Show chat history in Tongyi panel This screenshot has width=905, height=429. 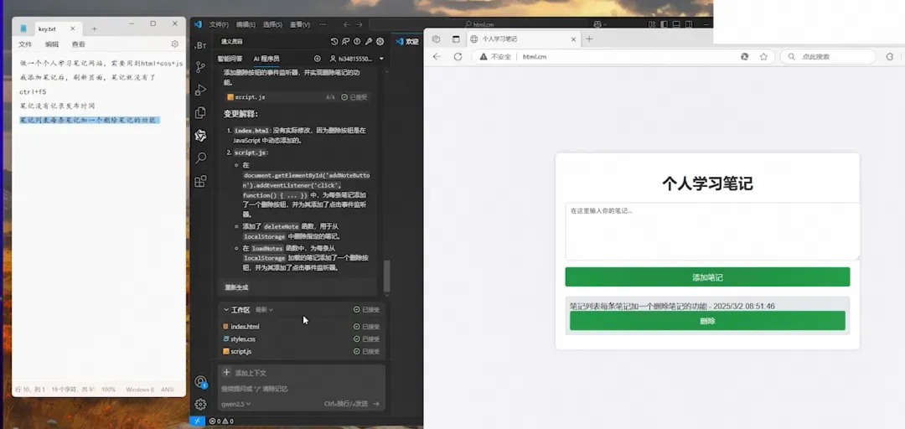(x=334, y=42)
